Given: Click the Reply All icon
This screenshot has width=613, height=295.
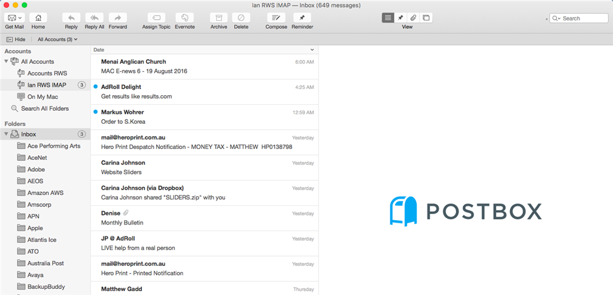Looking at the screenshot, I should [x=94, y=18].
